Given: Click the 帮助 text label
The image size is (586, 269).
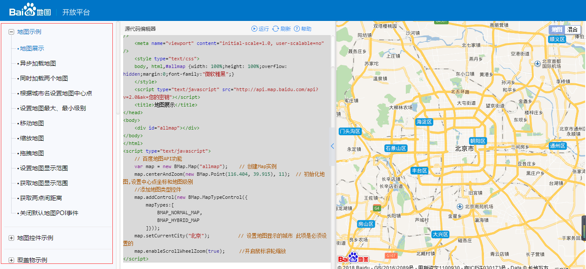Looking at the screenshot, I should pos(306,29).
